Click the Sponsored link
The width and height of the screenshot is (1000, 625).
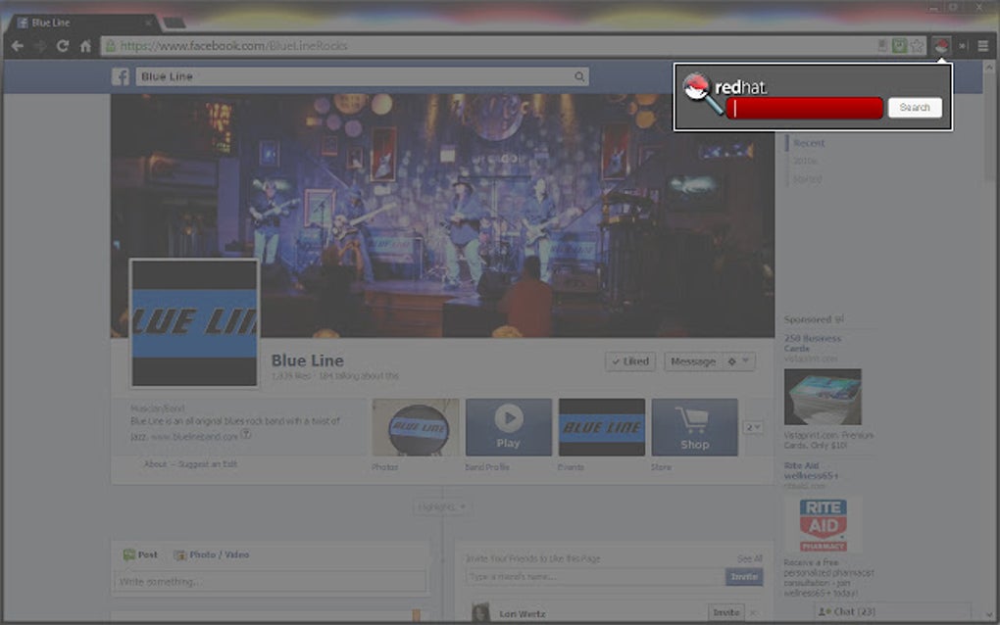tap(808, 319)
